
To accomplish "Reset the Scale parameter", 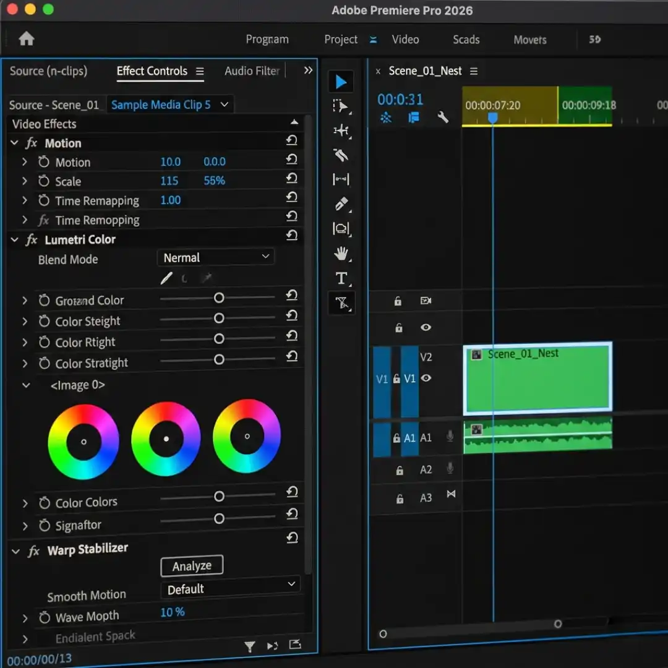I will (292, 178).
